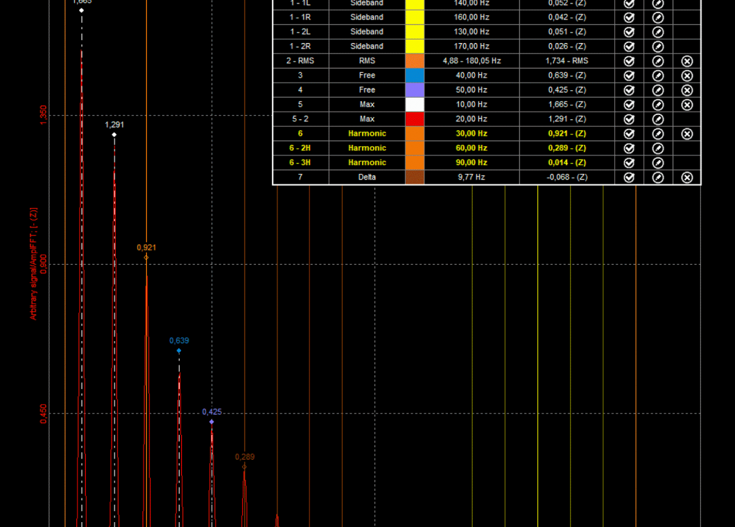Image resolution: width=735 pixels, height=527 pixels.
Task: Click the 1,350 y-axis tick label
Action: (x=43, y=115)
